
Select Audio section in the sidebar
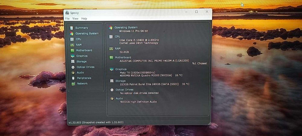click(x=80, y=72)
